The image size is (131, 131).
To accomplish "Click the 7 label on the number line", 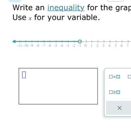I will [128, 45].
